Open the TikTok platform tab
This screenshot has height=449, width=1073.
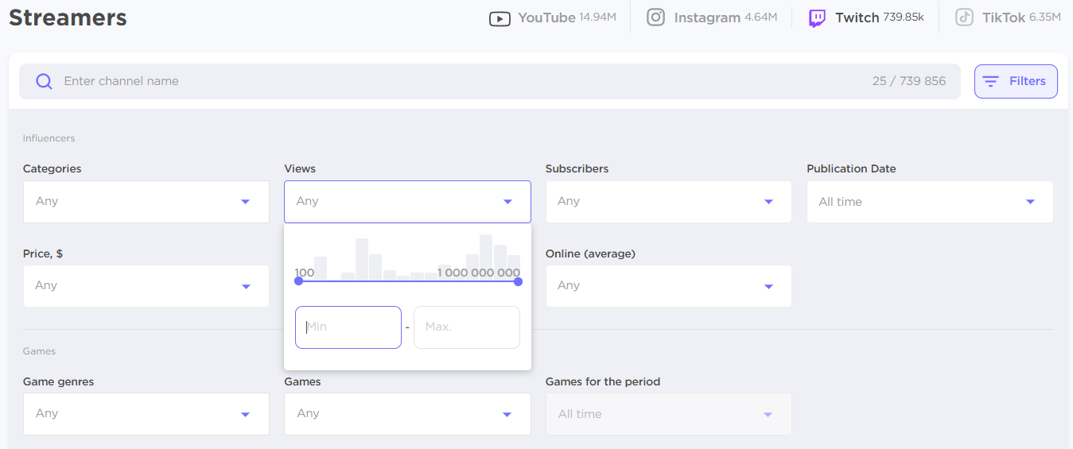(x=1008, y=17)
